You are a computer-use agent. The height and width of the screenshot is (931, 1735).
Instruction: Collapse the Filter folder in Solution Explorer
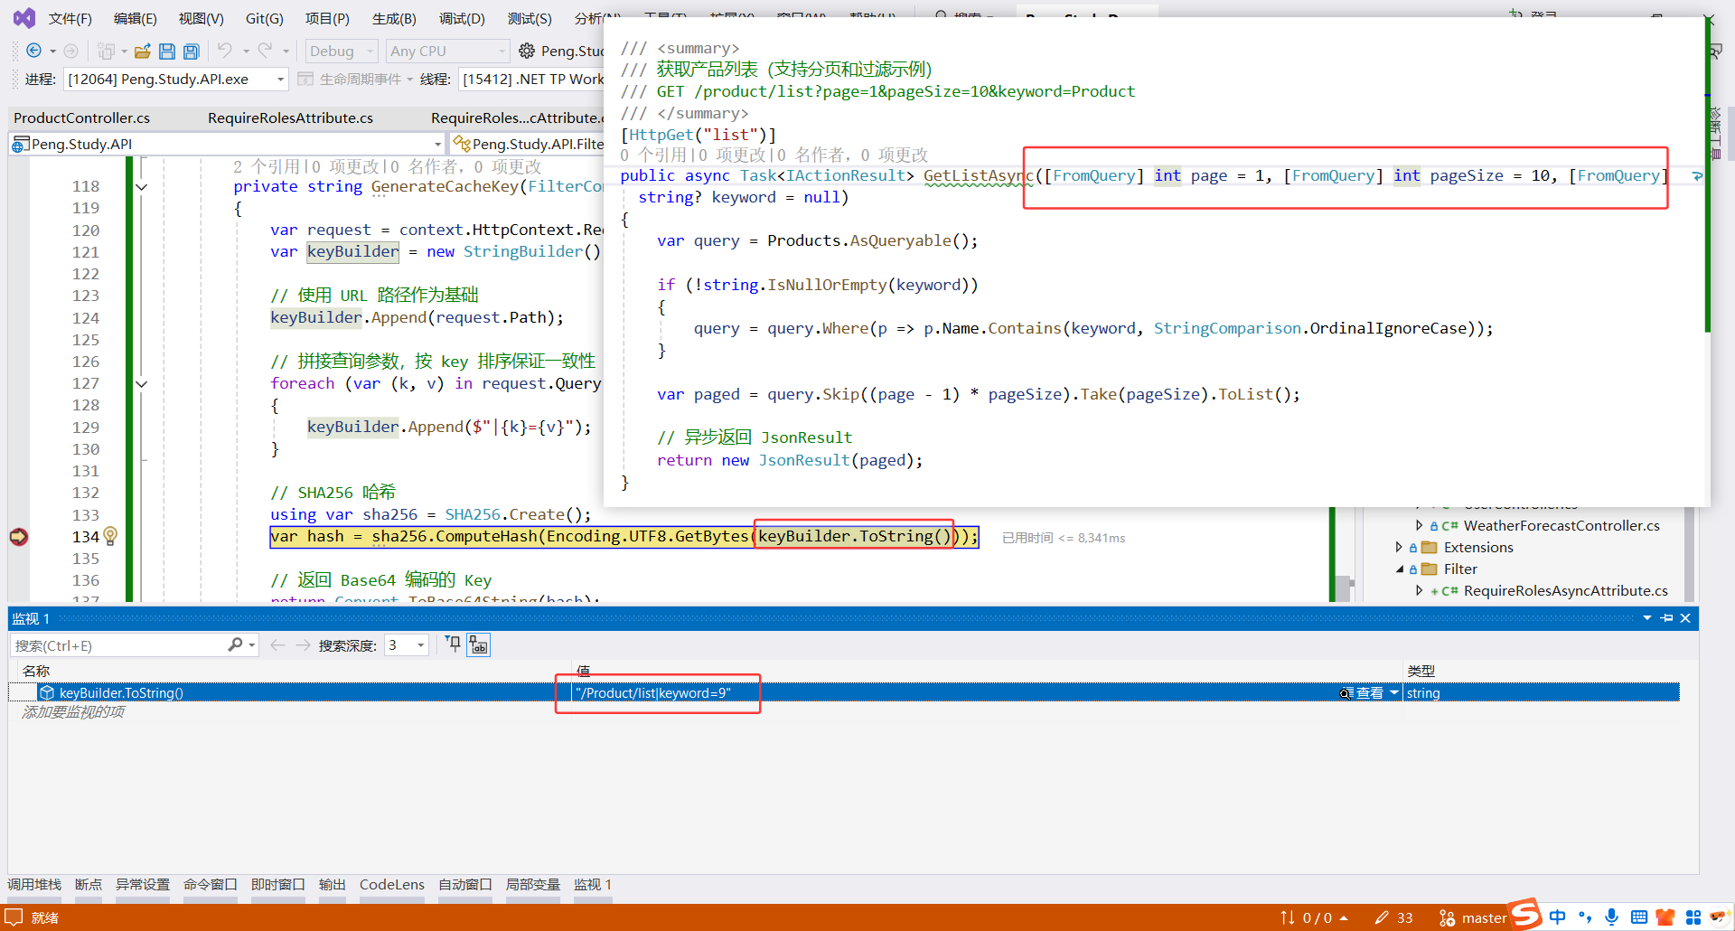(1399, 569)
